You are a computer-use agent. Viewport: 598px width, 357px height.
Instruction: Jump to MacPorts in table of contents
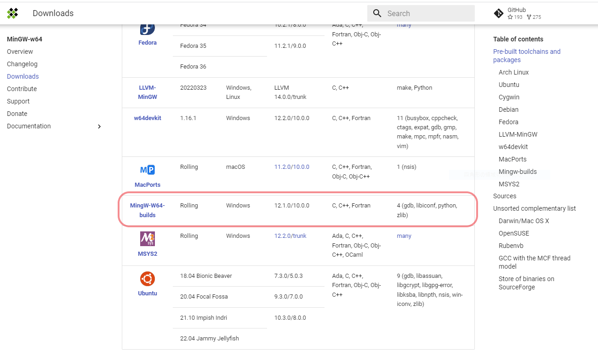[513, 159]
